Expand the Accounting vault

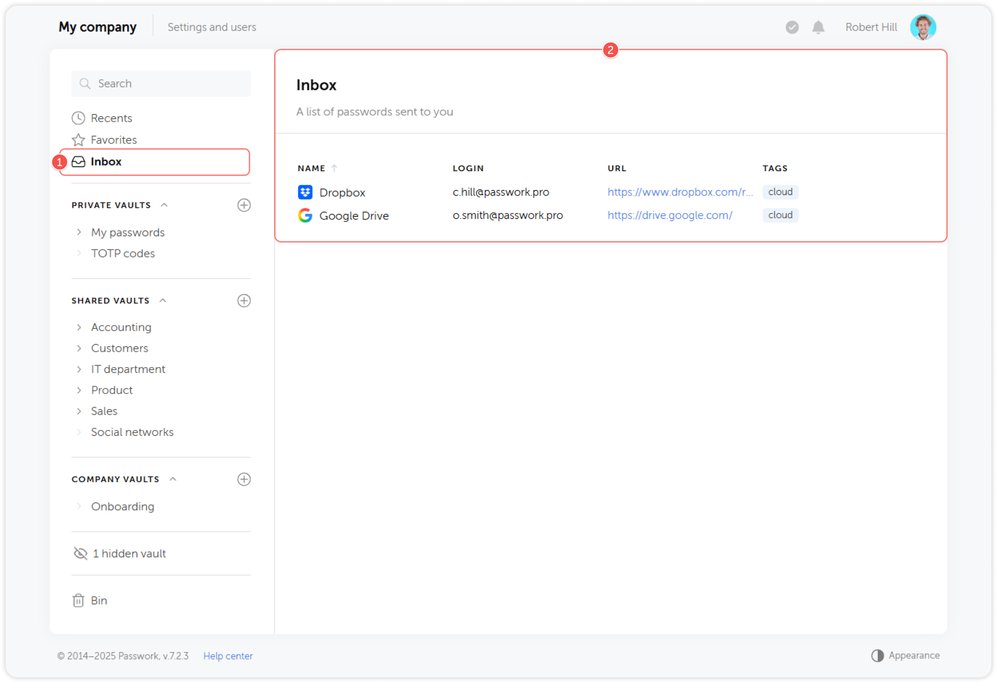pos(79,327)
